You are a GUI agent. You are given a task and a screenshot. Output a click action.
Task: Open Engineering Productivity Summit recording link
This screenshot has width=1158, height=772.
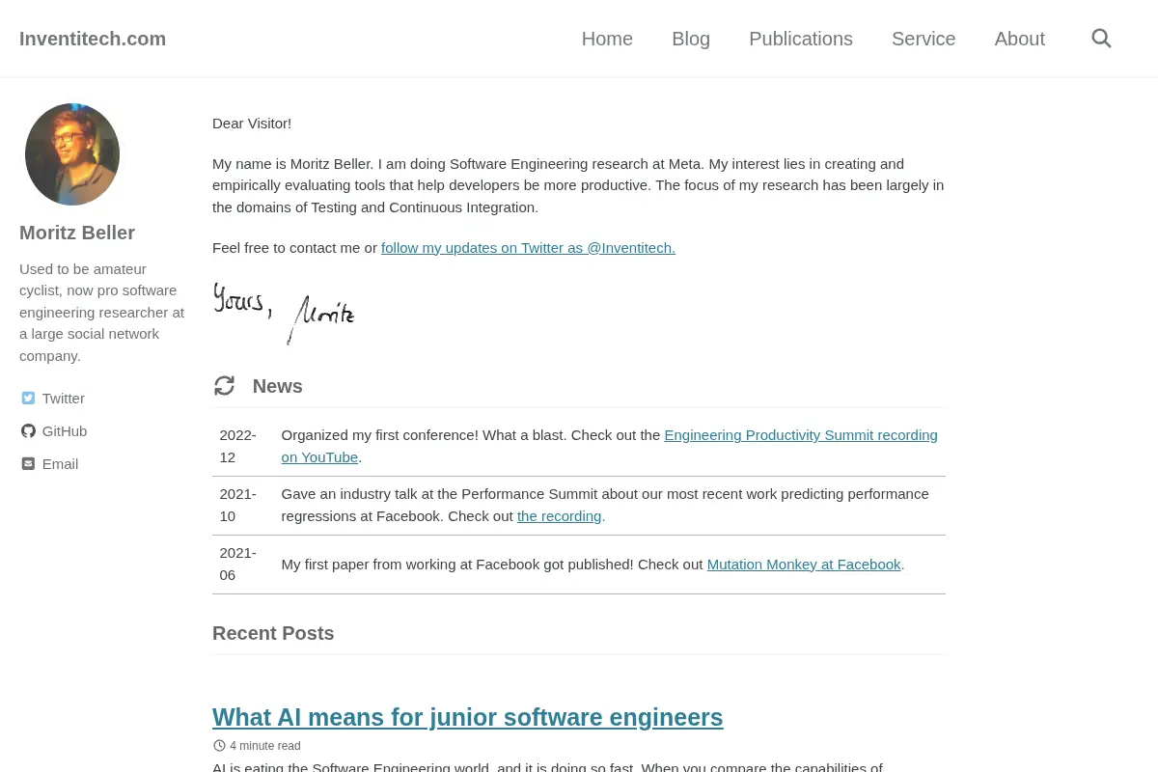tap(609, 446)
